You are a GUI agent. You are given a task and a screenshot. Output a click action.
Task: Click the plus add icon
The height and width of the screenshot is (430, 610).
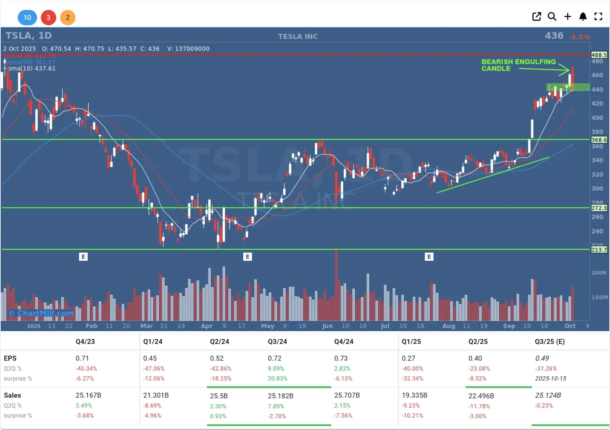(568, 16)
